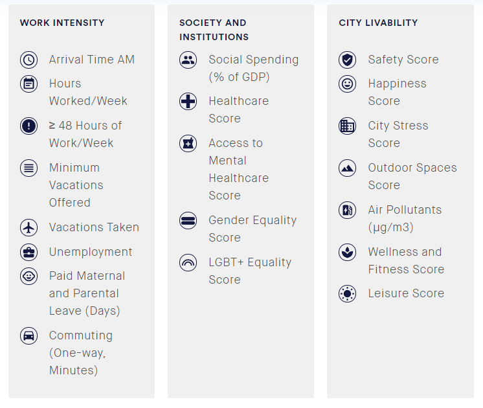483x408 pixels.
Task: Click the sun icon beside Leisure Score
Action: 348,293
